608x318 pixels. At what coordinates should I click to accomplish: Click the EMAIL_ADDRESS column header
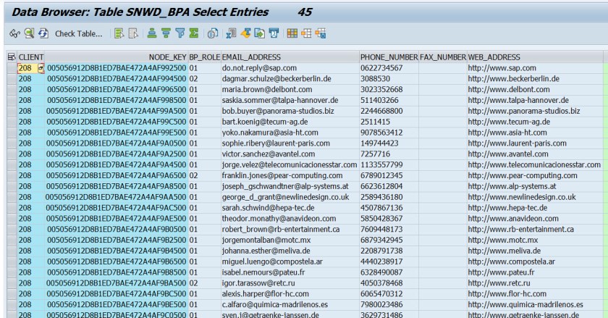(251, 57)
